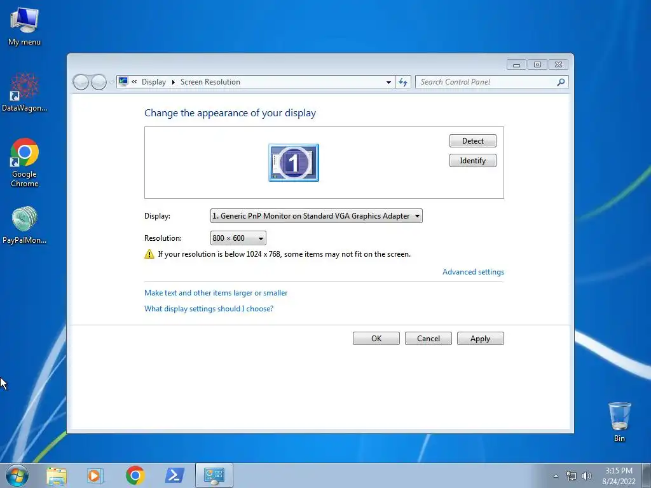Select the monitor 1 thumbnail

tap(294, 163)
